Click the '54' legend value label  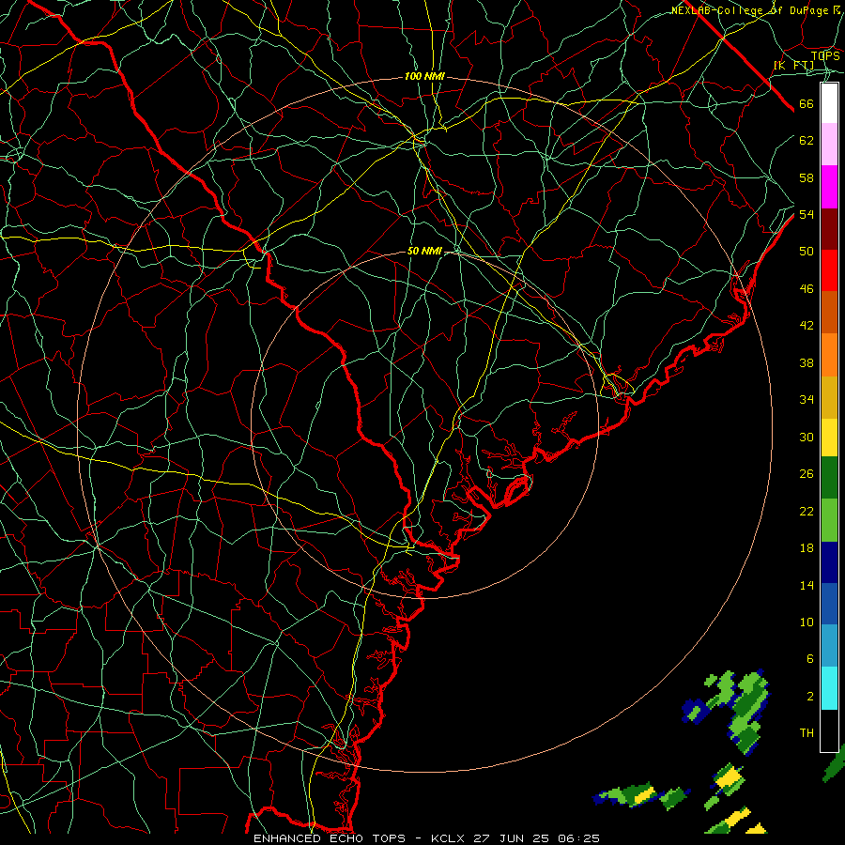point(807,214)
